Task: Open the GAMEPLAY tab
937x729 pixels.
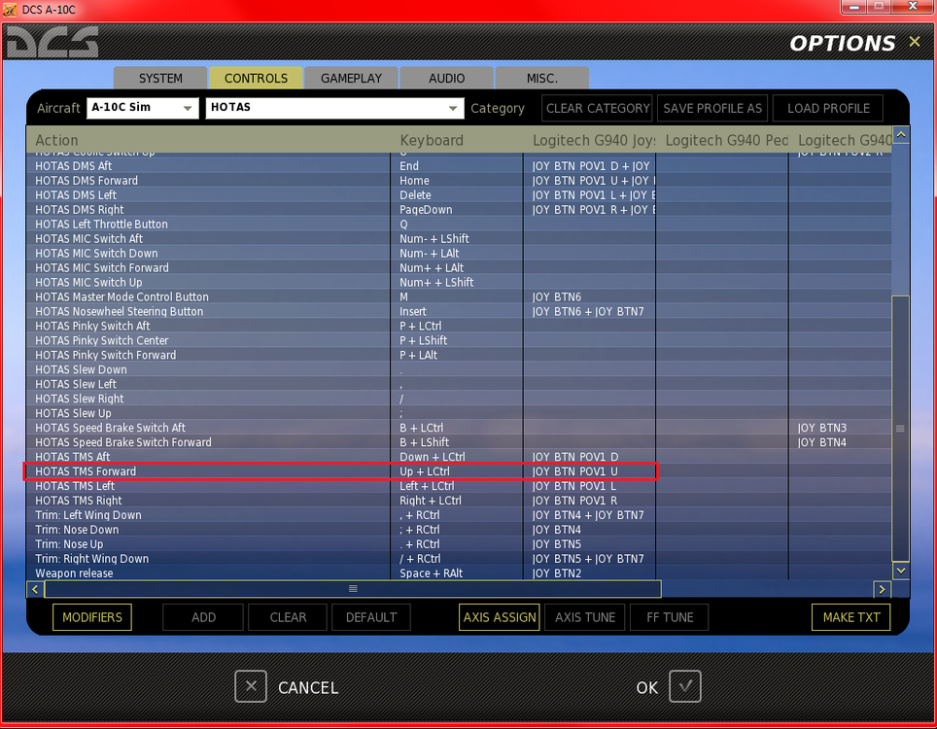Action: tap(351, 79)
